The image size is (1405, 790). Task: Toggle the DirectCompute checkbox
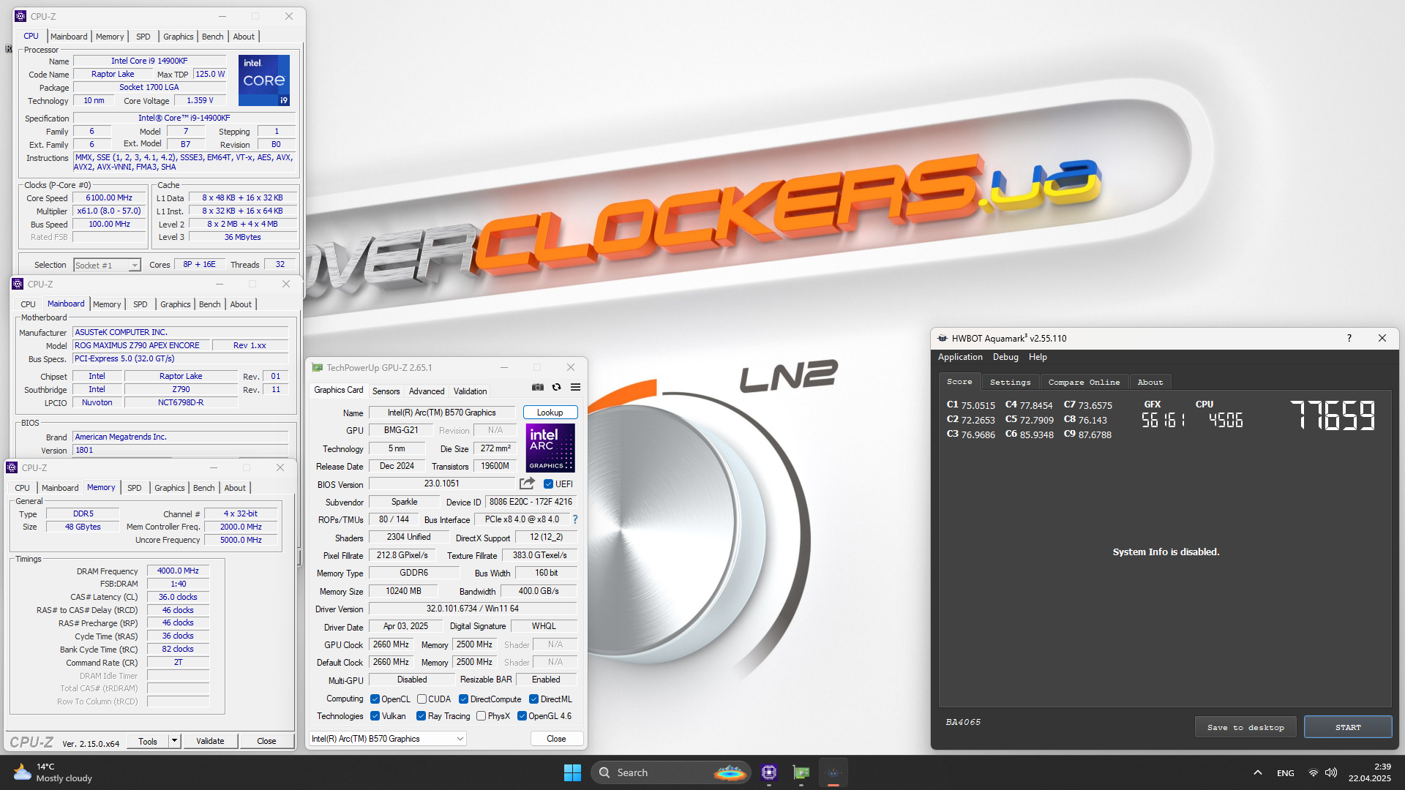coord(463,699)
